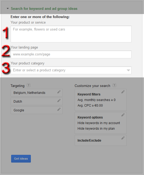Select the Belgium, Netherlands targeting box

[37, 93]
